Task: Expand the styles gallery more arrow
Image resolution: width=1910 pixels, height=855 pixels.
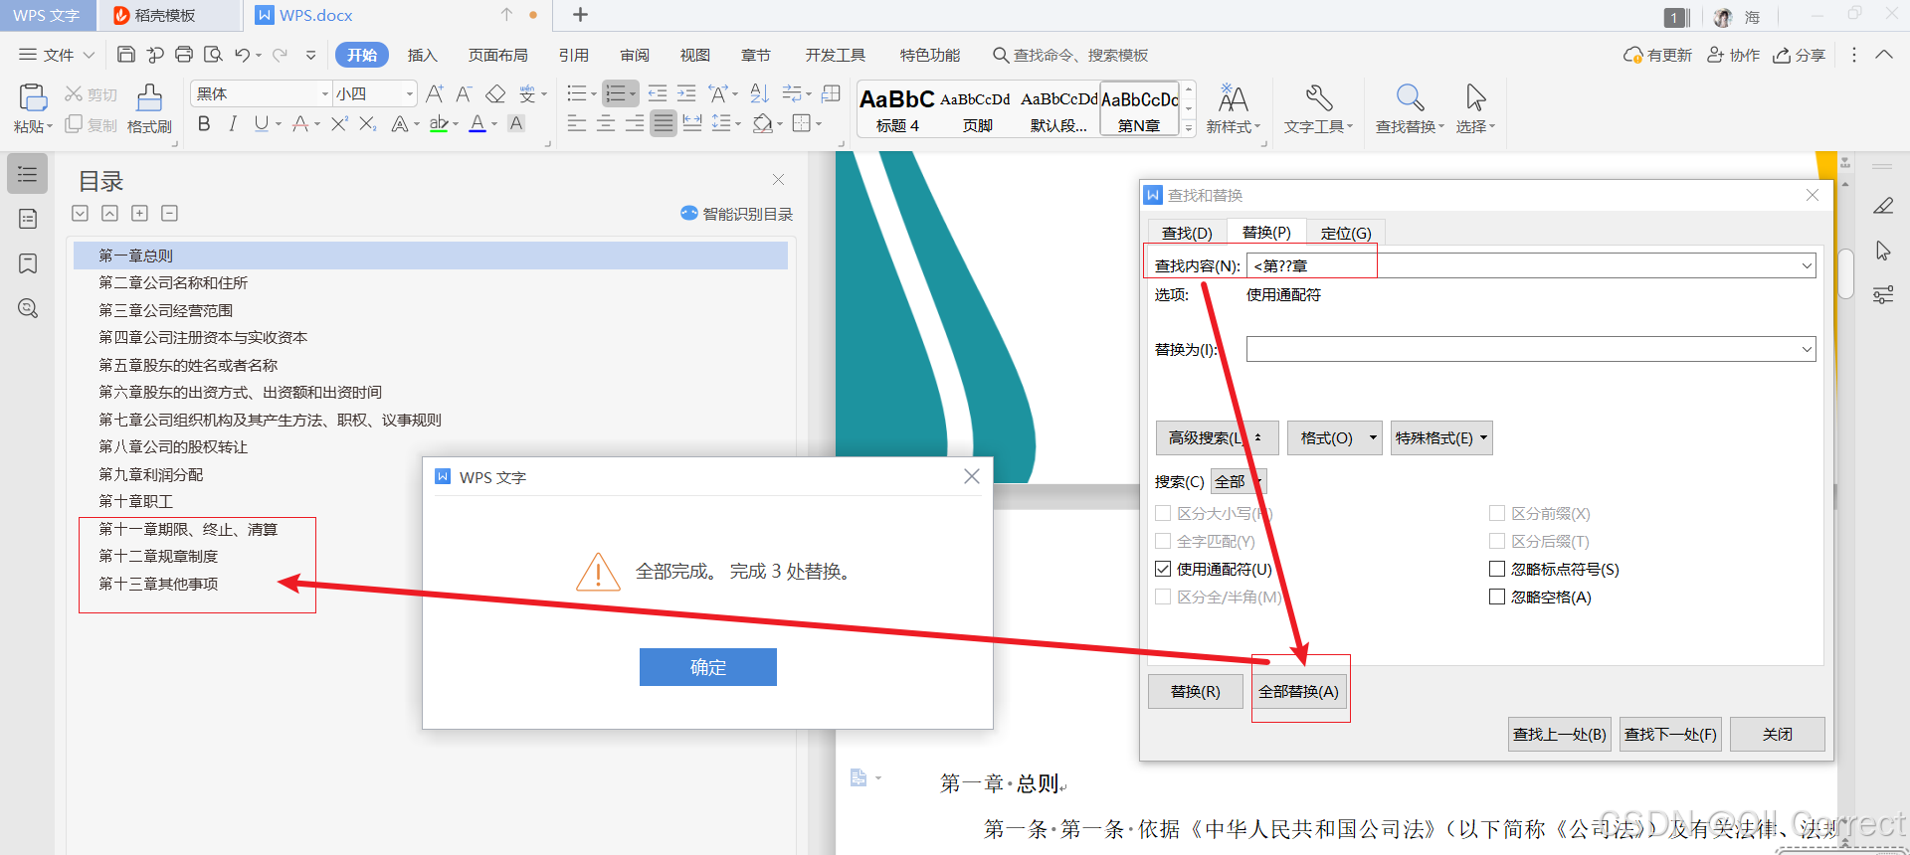Action: pyautogui.click(x=1188, y=127)
